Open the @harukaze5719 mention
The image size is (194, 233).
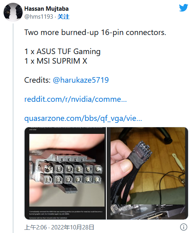click(x=81, y=80)
